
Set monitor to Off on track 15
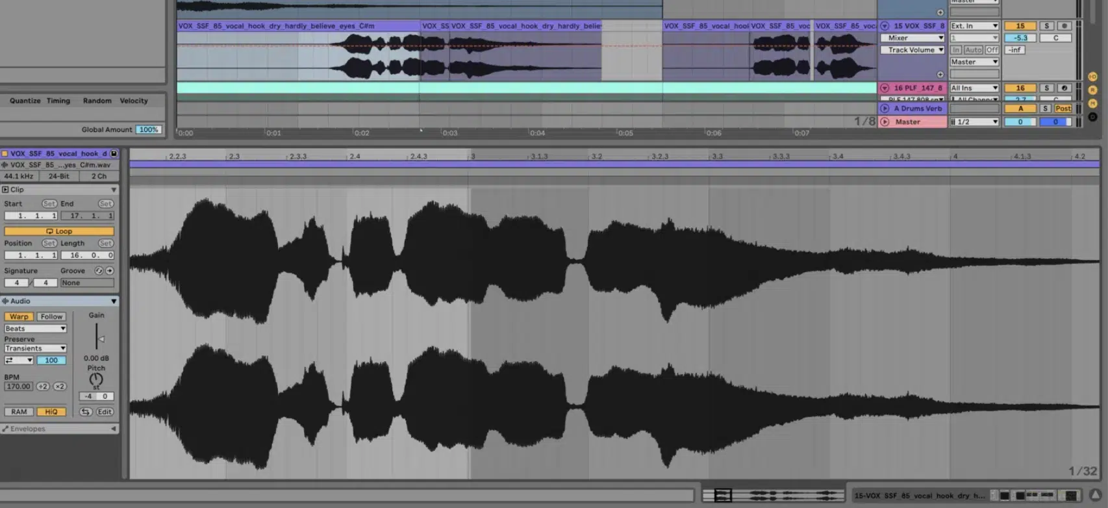click(992, 50)
